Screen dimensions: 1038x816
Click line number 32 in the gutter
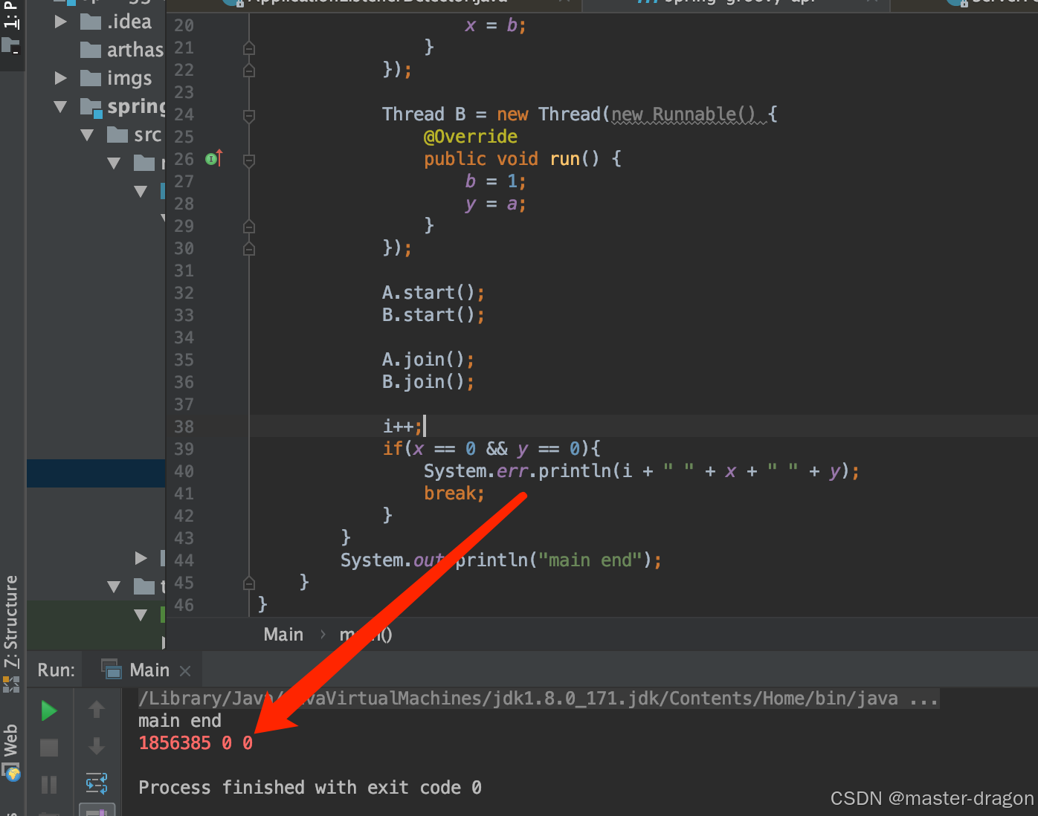point(184,293)
